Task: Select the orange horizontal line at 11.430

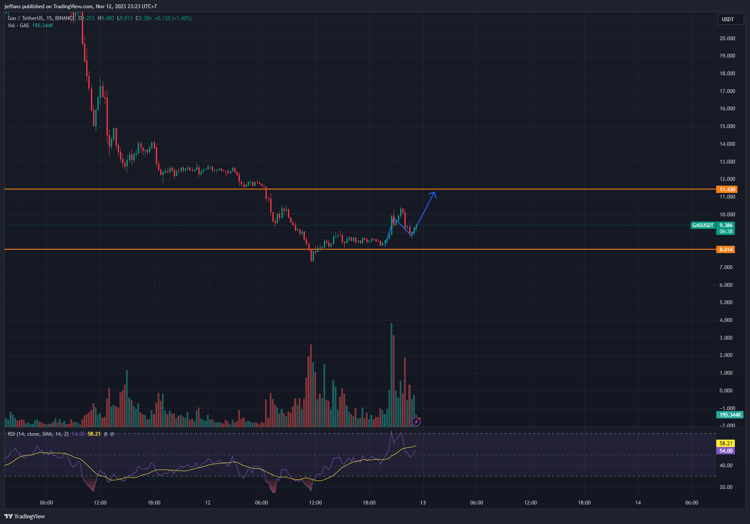Action: (x=360, y=189)
